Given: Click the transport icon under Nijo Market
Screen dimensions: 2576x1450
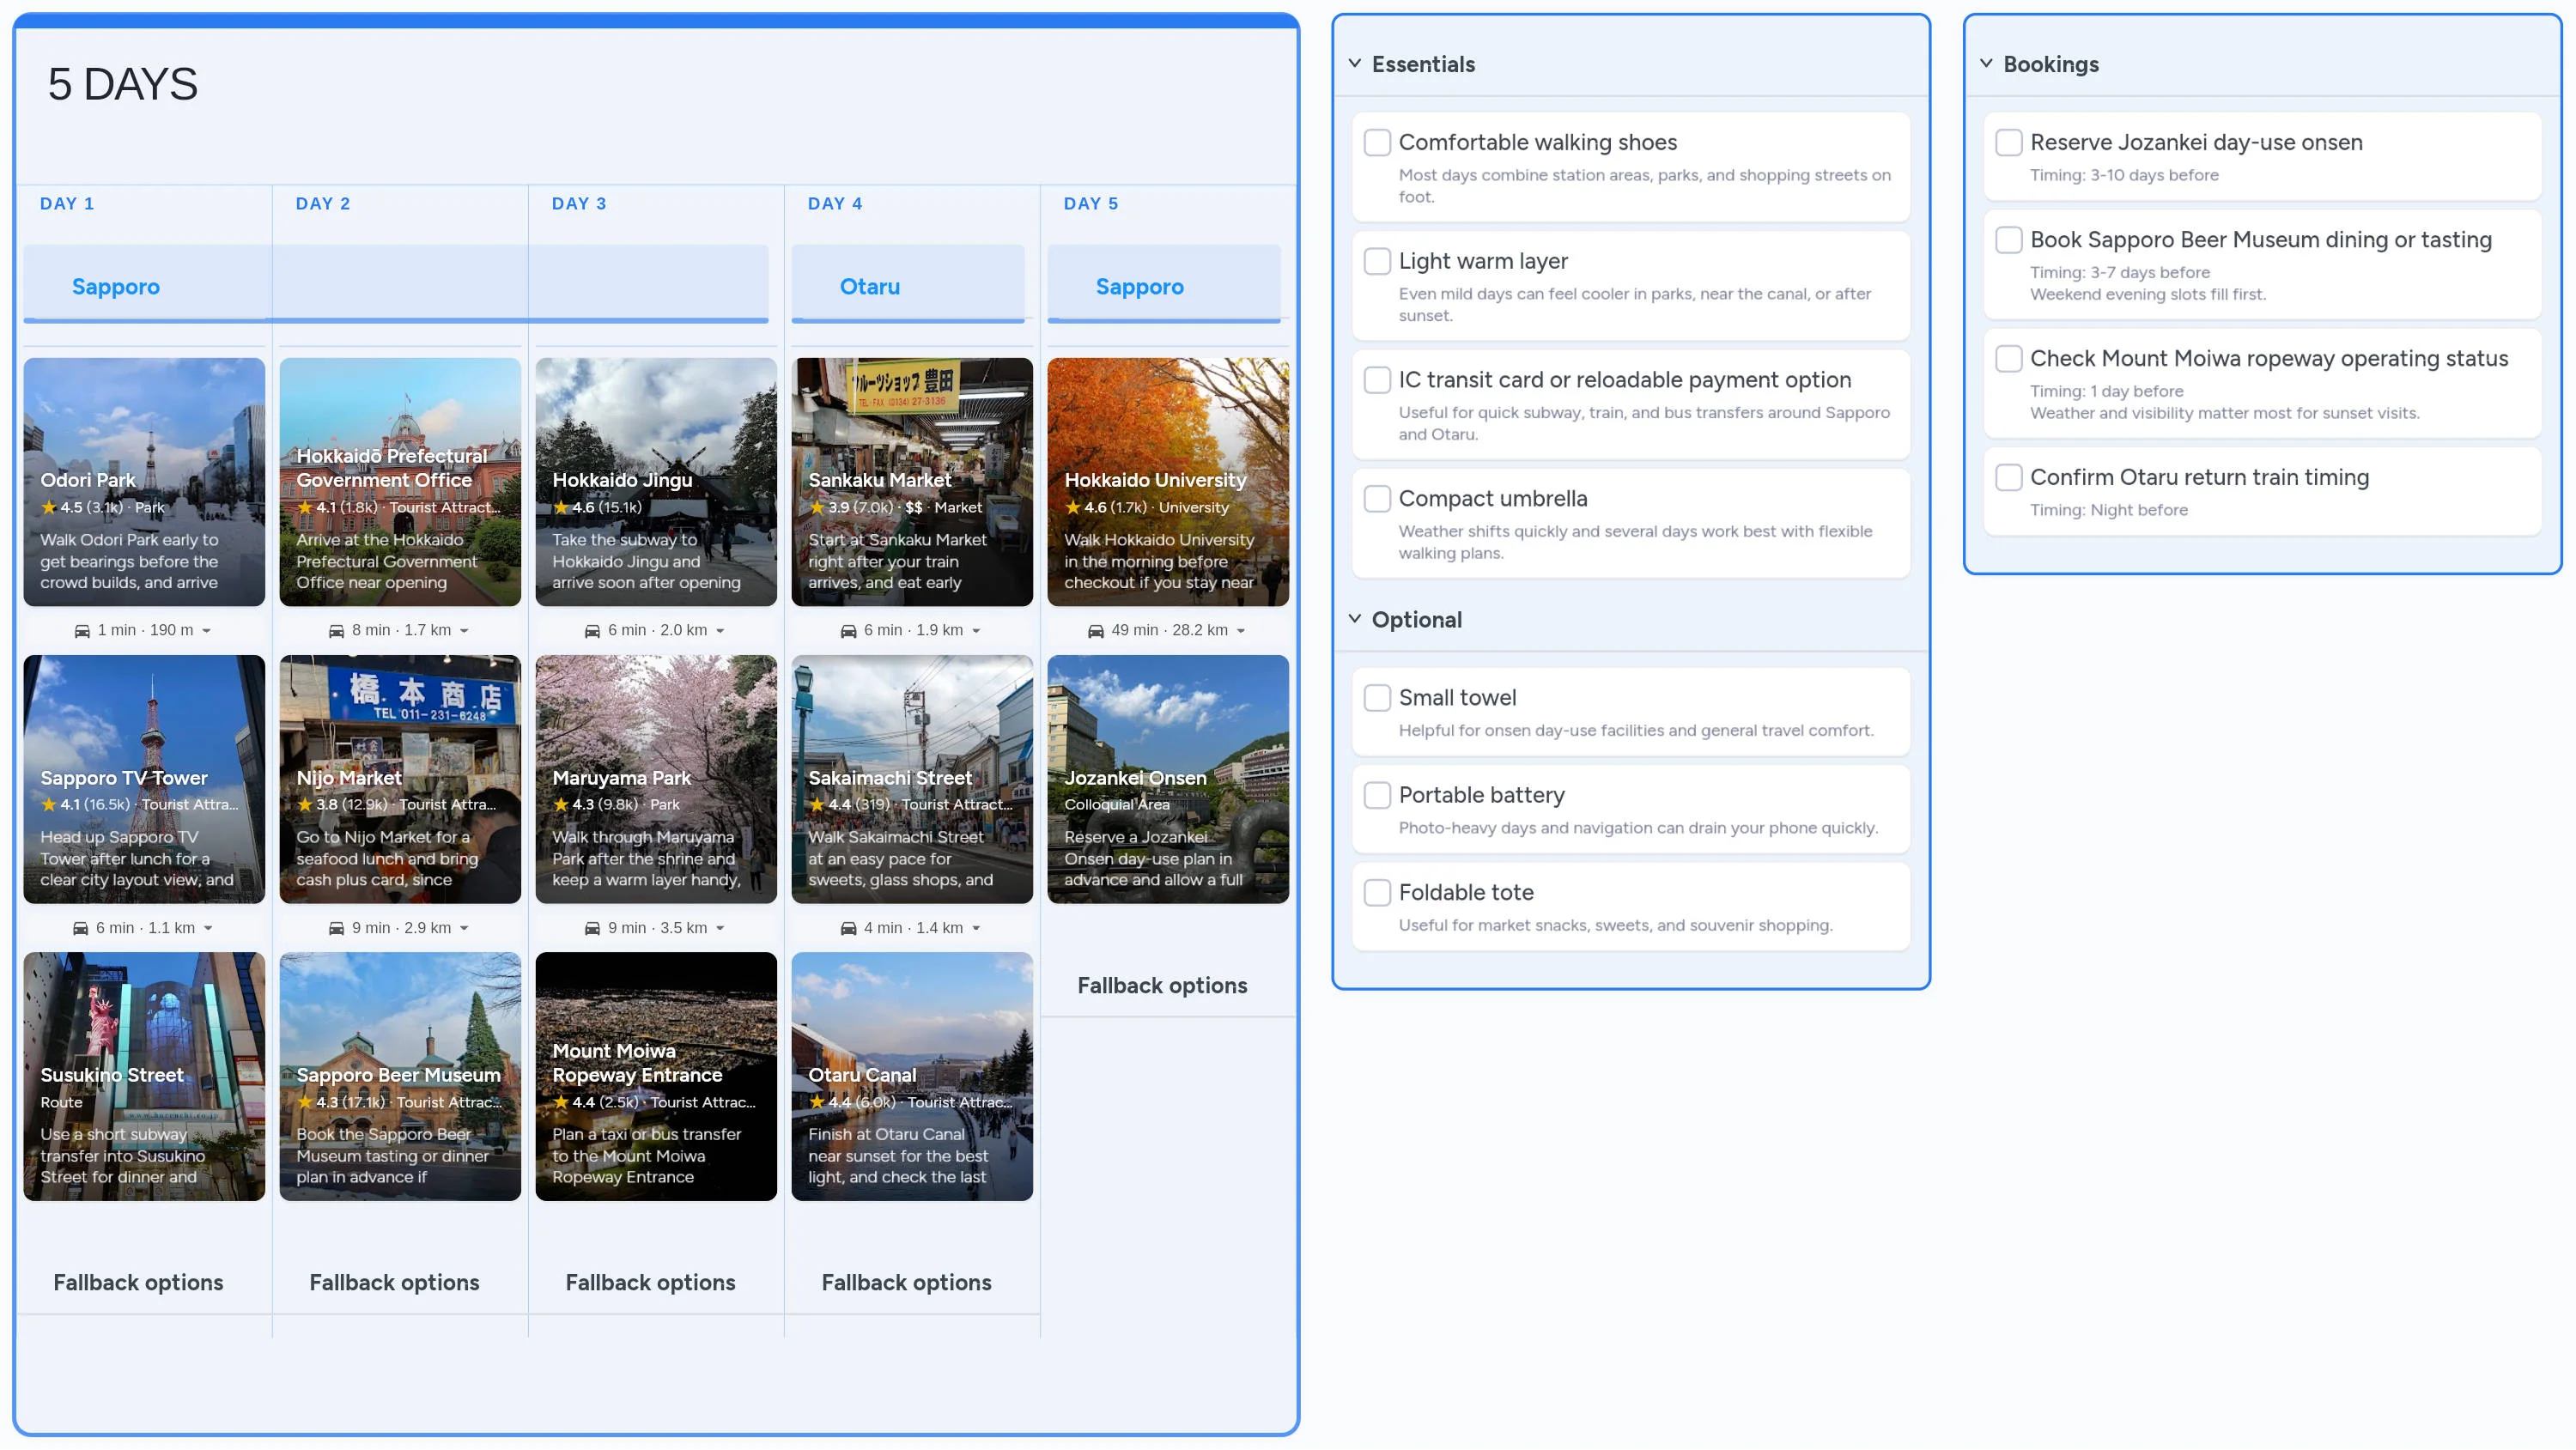Looking at the screenshot, I should click(336, 927).
